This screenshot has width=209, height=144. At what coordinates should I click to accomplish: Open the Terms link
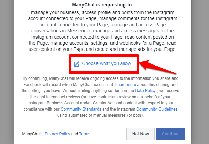click(85, 134)
